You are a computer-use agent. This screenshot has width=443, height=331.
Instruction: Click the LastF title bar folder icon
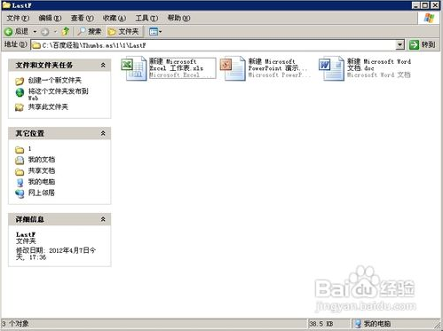tap(6, 5)
